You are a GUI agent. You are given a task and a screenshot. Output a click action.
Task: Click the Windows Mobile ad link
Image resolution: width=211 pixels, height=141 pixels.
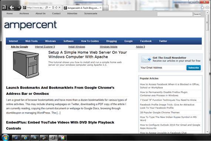(108, 47)
